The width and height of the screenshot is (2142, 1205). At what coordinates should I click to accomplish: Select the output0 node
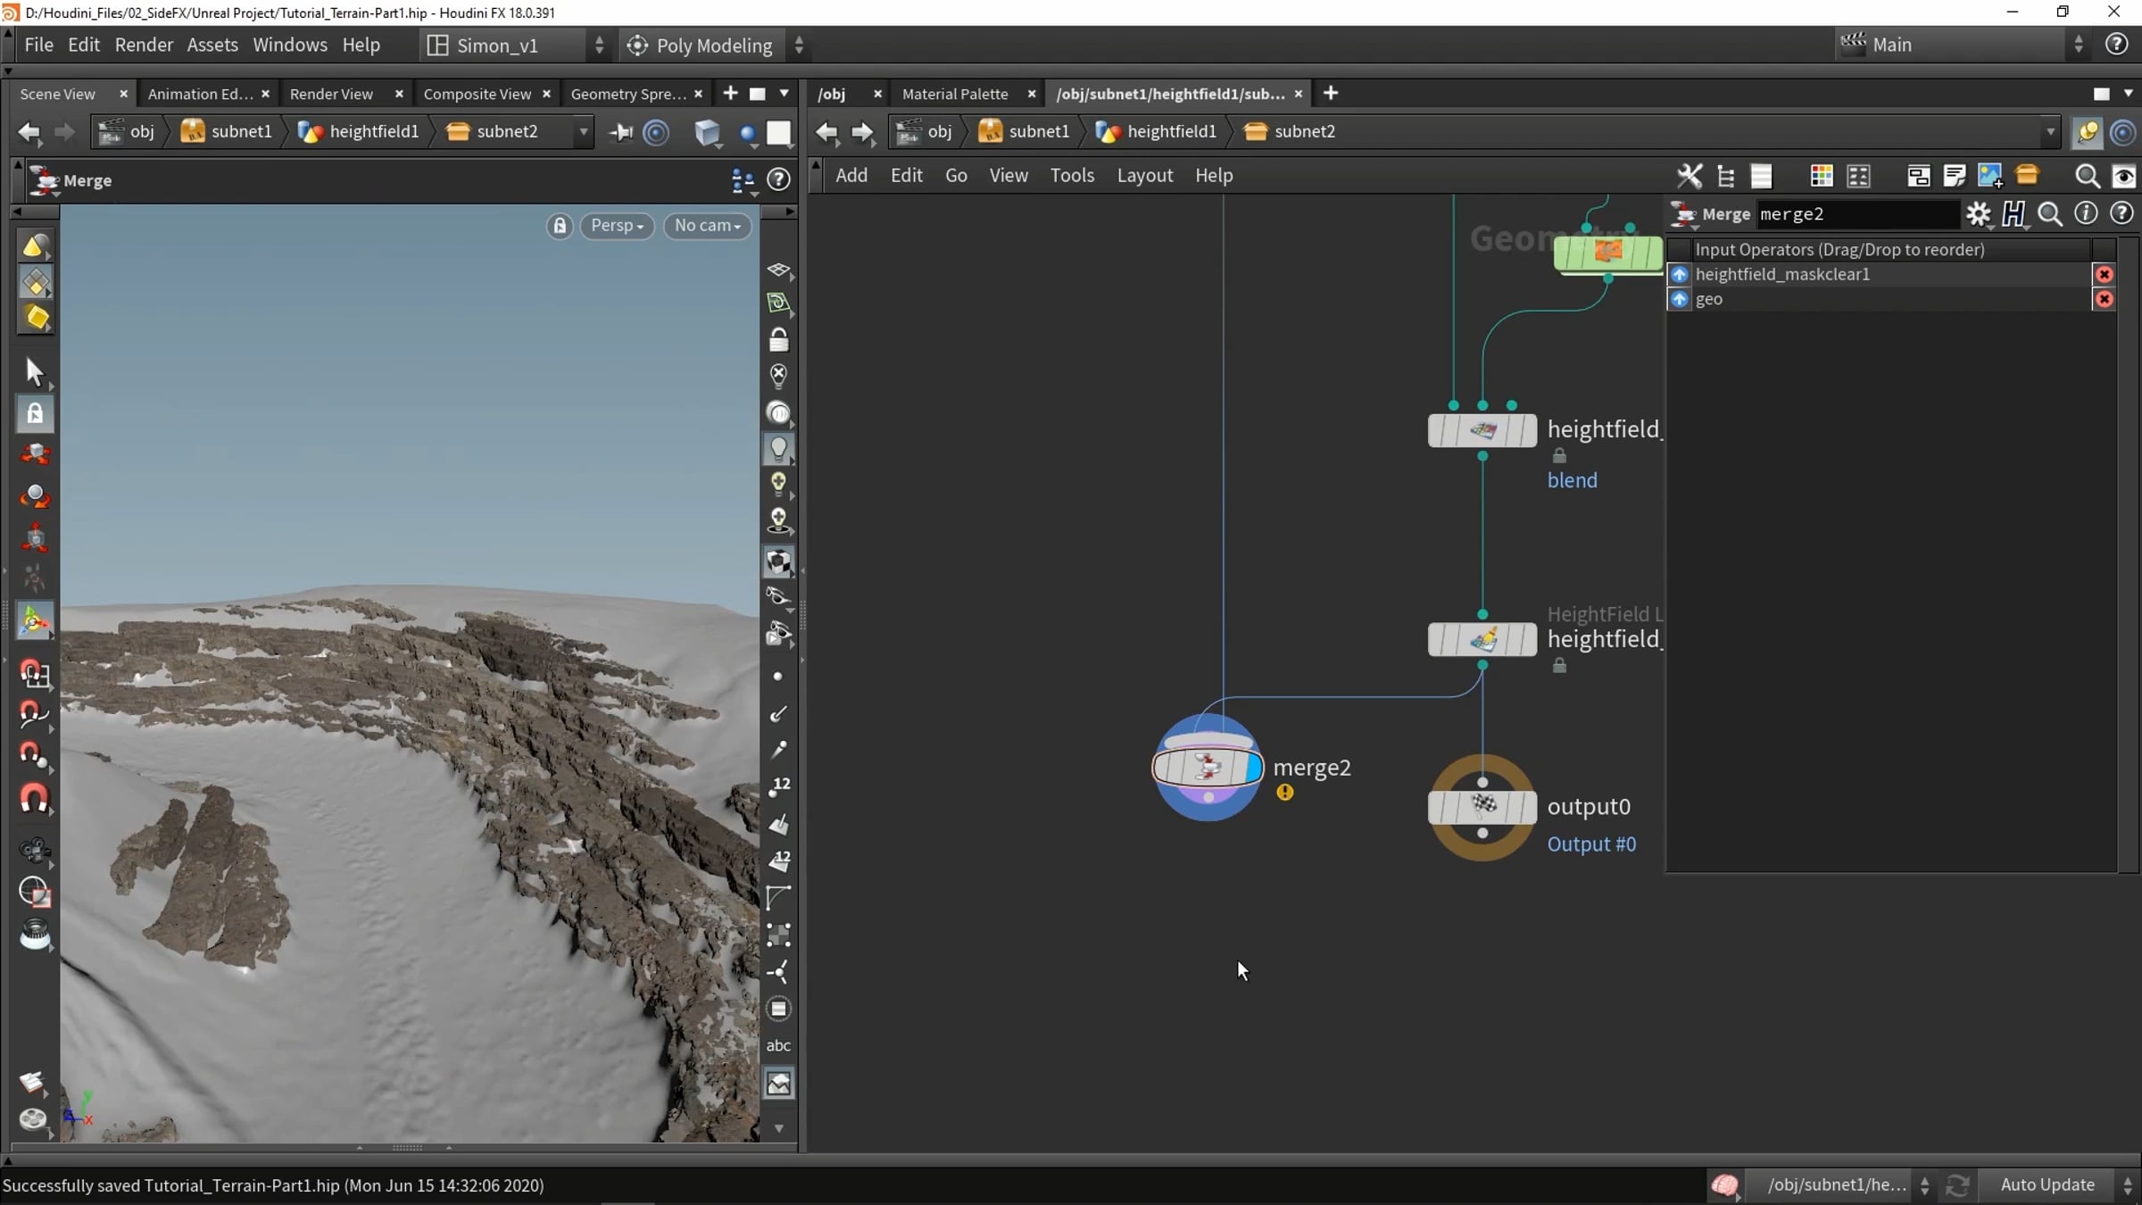click(1482, 807)
